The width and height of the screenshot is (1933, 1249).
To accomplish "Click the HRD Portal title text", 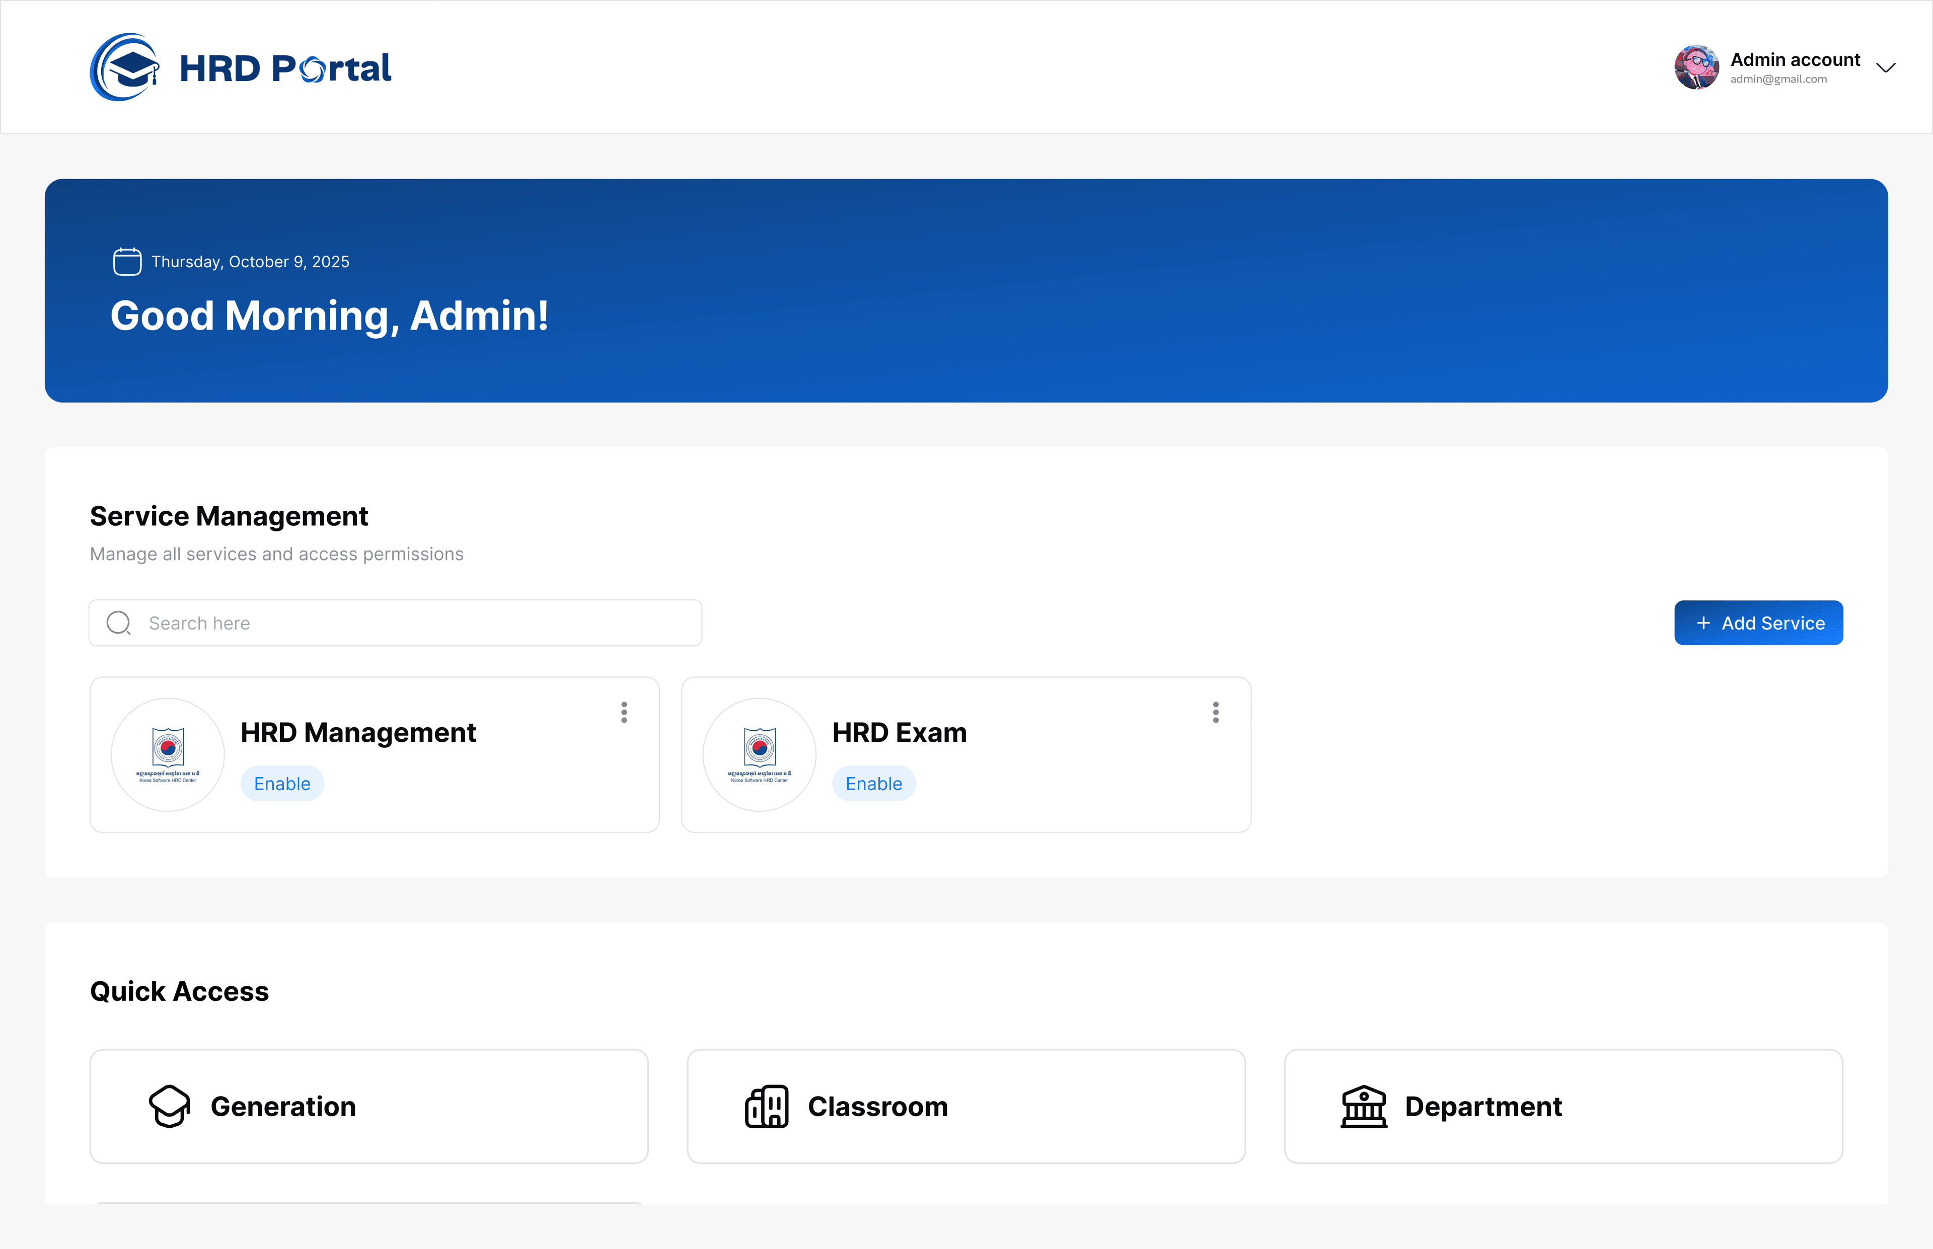I will click(285, 68).
